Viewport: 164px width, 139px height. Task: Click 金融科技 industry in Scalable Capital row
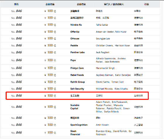[x=138, y=107]
